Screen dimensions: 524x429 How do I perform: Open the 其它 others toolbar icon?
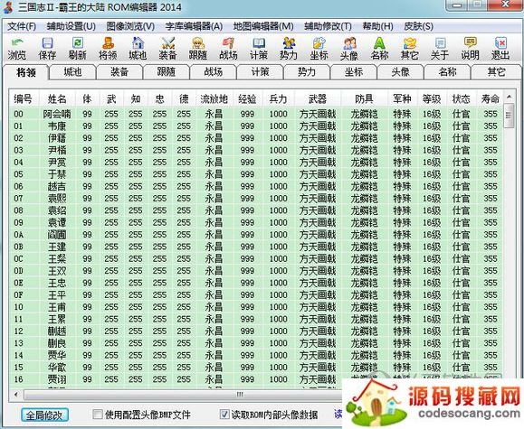click(x=409, y=49)
